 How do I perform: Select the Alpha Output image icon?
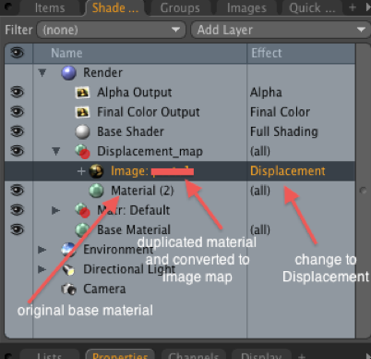[x=82, y=93]
